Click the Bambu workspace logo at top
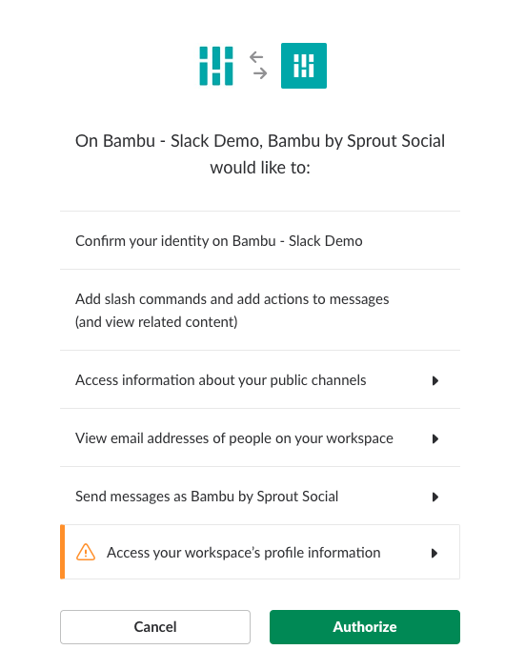The image size is (505, 670). (x=216, y=66)
